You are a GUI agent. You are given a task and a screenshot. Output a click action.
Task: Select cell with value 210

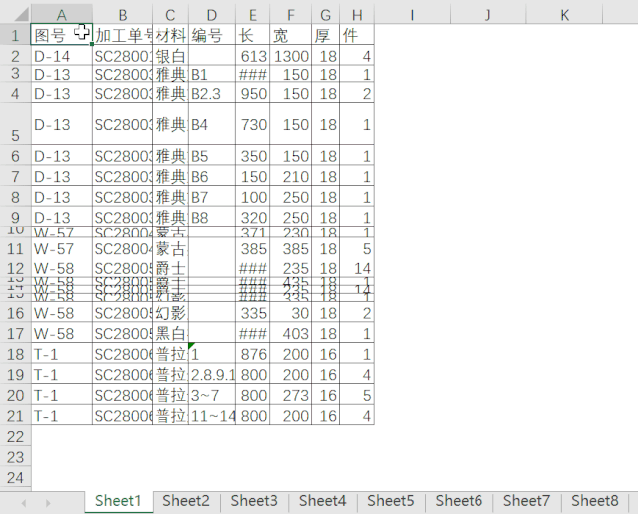(290, 176)
